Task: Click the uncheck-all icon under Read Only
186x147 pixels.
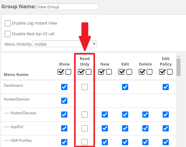Action: tap(88, 72)
